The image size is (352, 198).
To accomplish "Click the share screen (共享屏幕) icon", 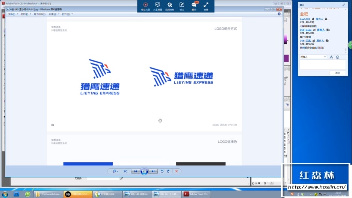I will (x=157, y=6).
